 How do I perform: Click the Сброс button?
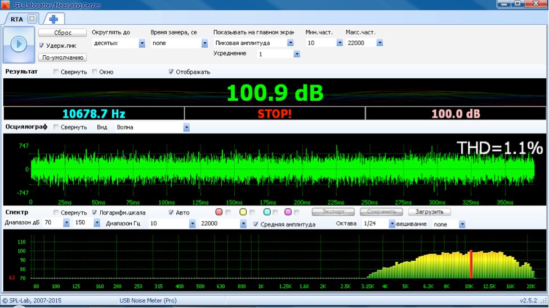click(x=63, y=33)
